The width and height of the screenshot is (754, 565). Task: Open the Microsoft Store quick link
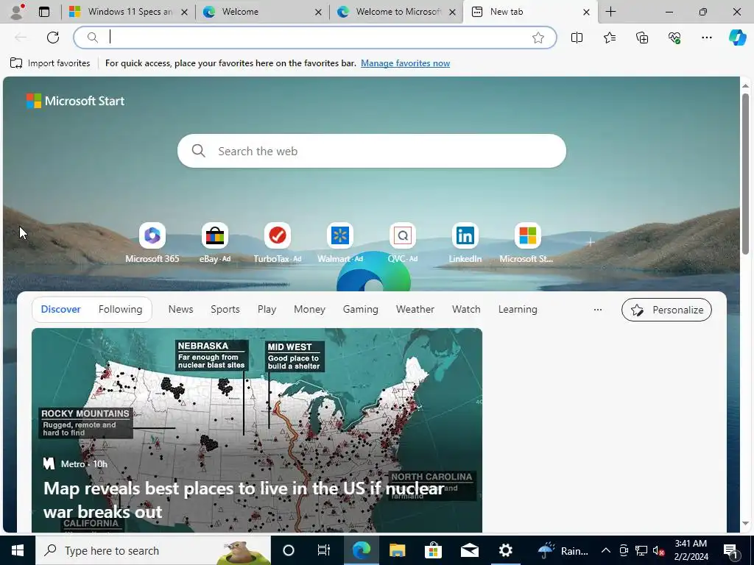pyautogui.click(x=527, y=243)
